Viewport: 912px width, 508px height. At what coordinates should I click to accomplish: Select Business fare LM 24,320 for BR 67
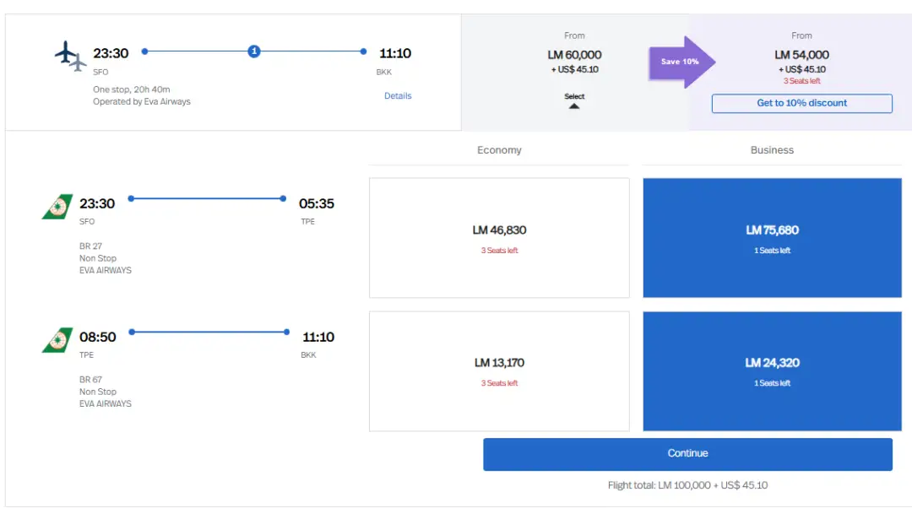coord(772,370)
